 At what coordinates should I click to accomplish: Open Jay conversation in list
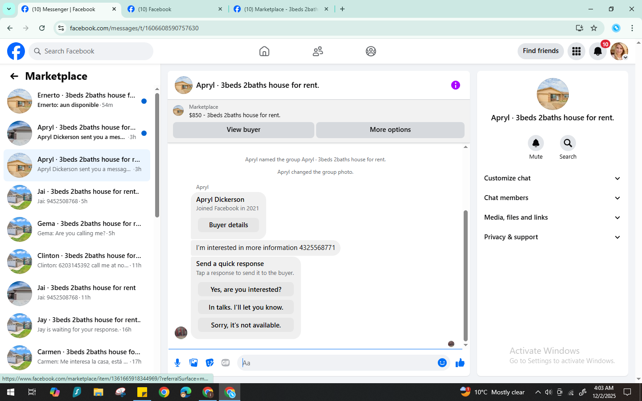pos(77,326)
